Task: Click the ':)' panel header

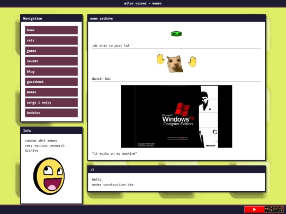Action: (x=176, y=170)
